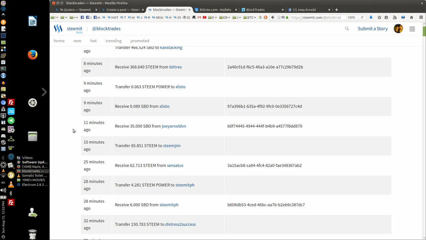Image resolution: width=426 pixels, height=240 pixels.
Task: Click the clock showing Sun Aug 13
Action: coord(3,217)
